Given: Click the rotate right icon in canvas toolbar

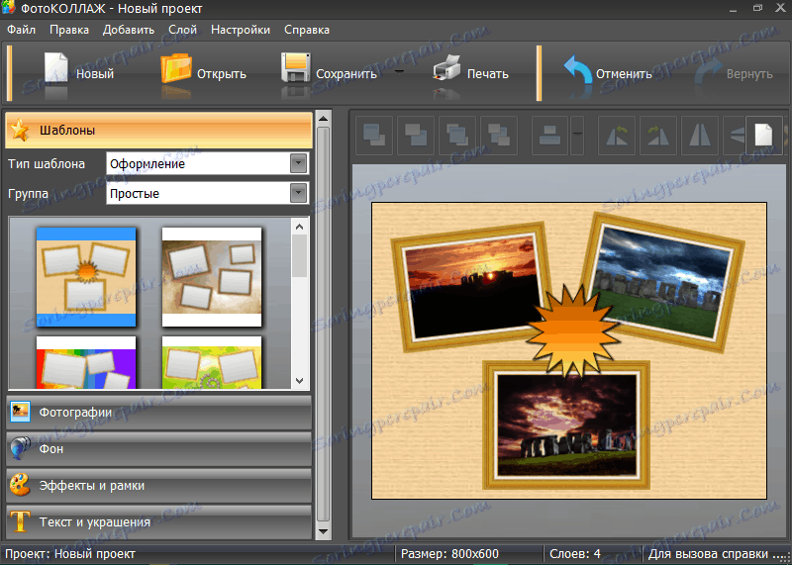Looking at the screenshot, I should click(x=657, y=136).
